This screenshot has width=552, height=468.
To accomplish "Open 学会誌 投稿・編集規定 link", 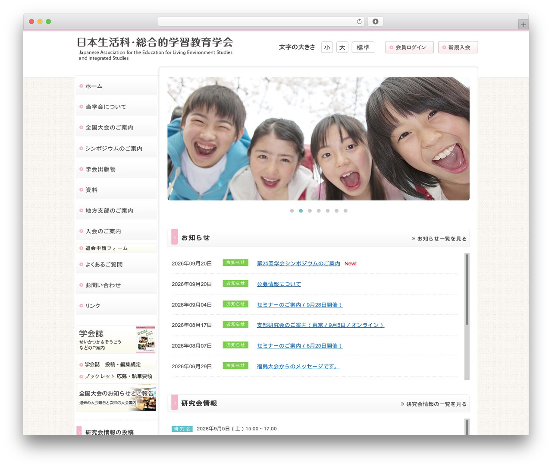I will (x=116, y=364).
